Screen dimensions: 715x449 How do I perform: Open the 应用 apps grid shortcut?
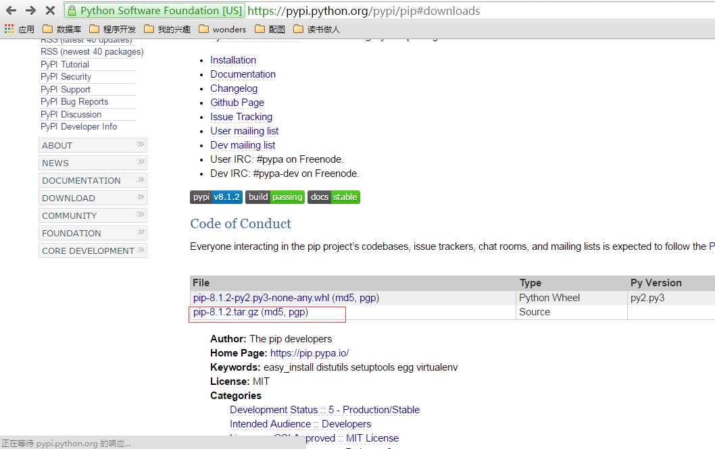click(x=19, y=29)
